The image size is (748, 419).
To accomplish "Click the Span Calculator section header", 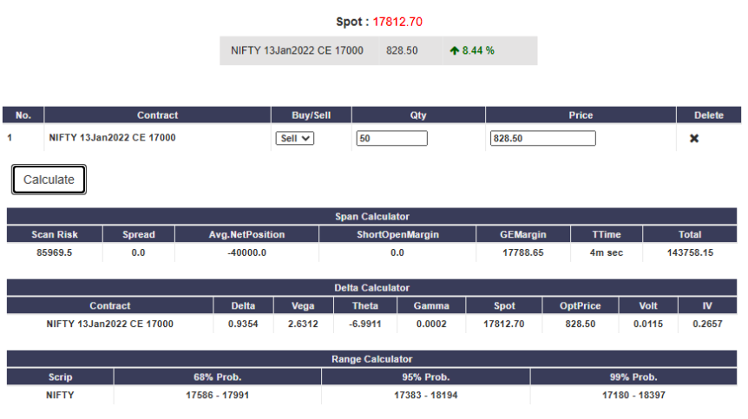I will (x=372, y=216).
